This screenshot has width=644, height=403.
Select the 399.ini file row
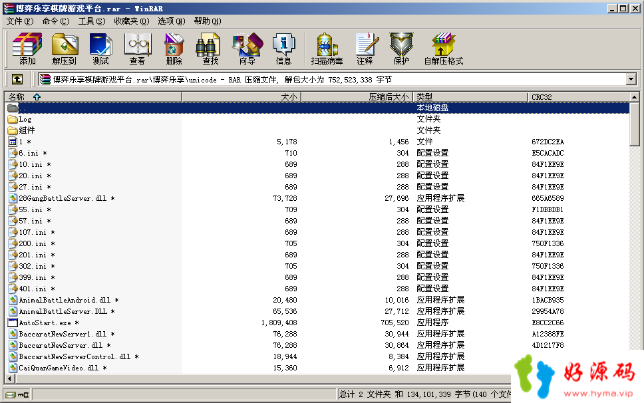point(317,277)
